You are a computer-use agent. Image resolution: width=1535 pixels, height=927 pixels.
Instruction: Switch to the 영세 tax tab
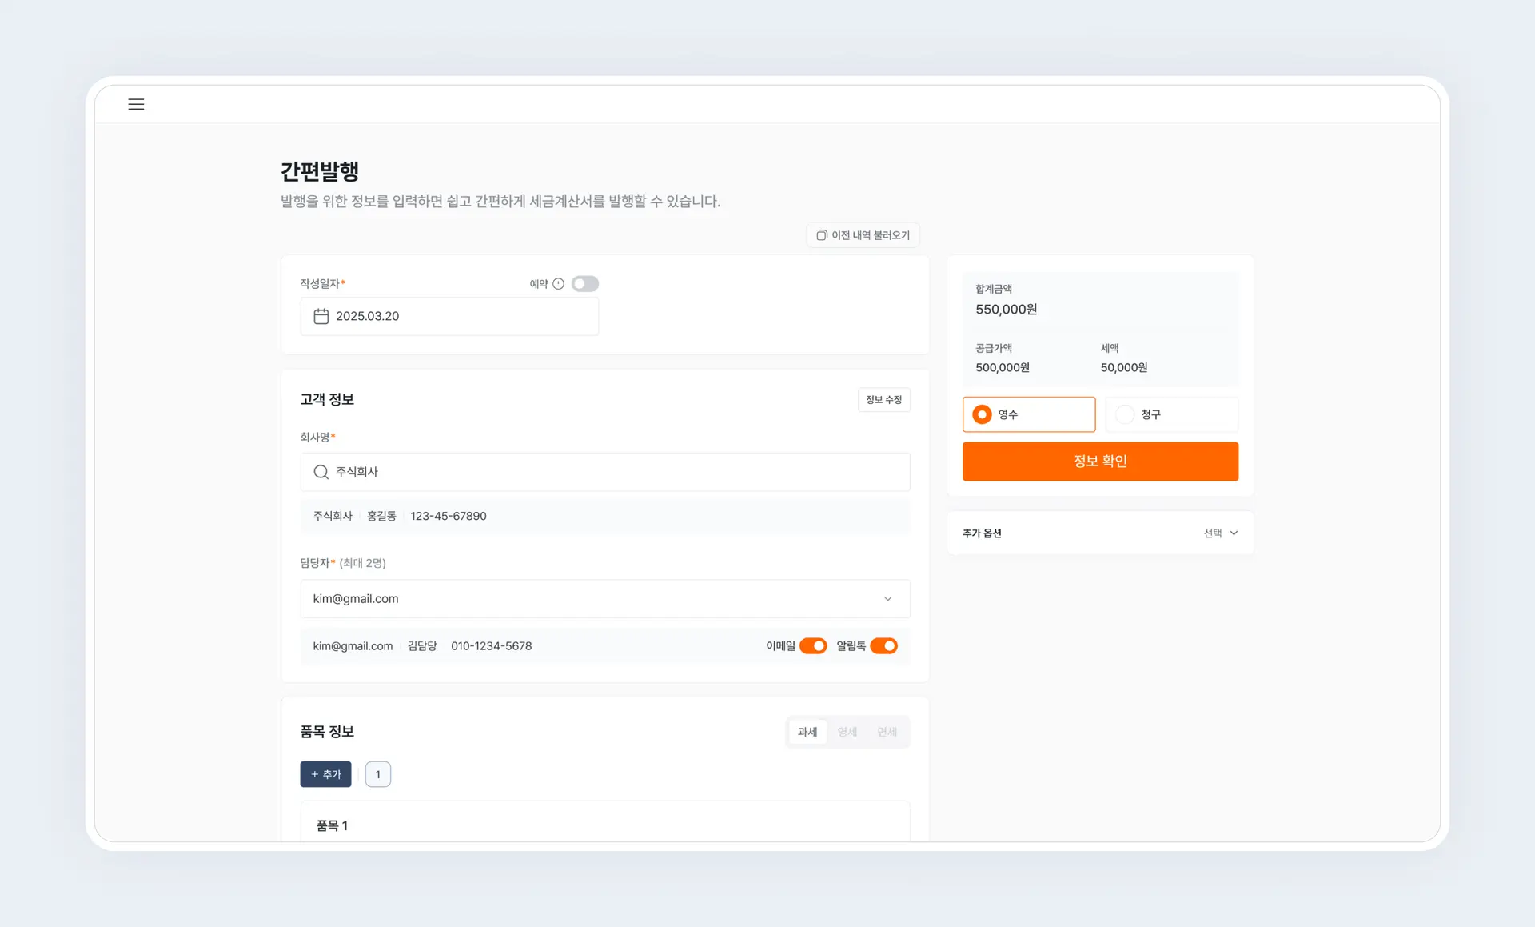847,731
